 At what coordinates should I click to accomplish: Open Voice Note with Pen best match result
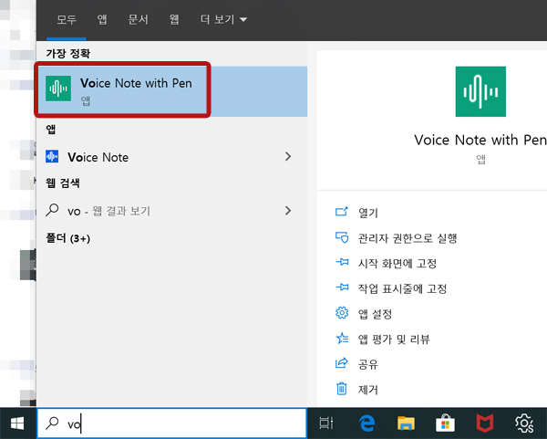[172, 91]
